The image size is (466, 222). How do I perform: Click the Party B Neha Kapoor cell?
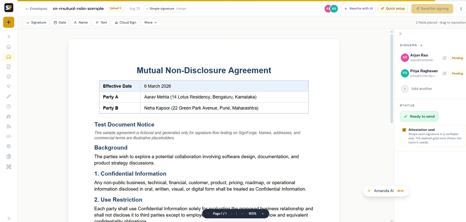click(x=224, y=108)
